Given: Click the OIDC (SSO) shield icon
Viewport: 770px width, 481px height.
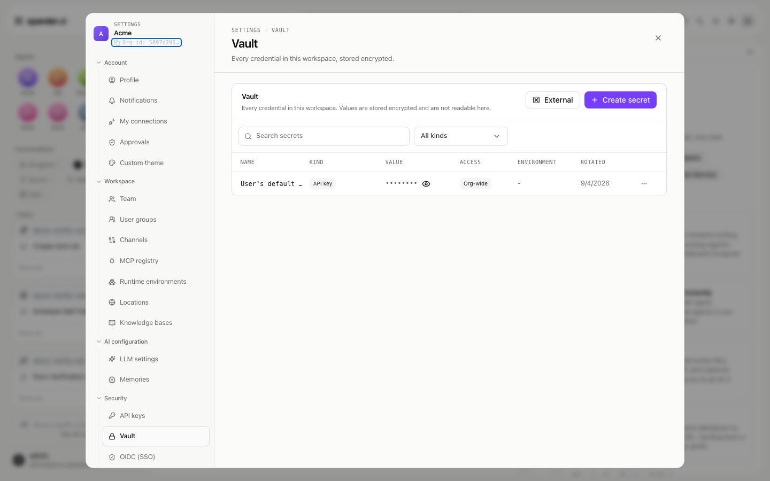Looking at the screenshot, I should point(112,457).
